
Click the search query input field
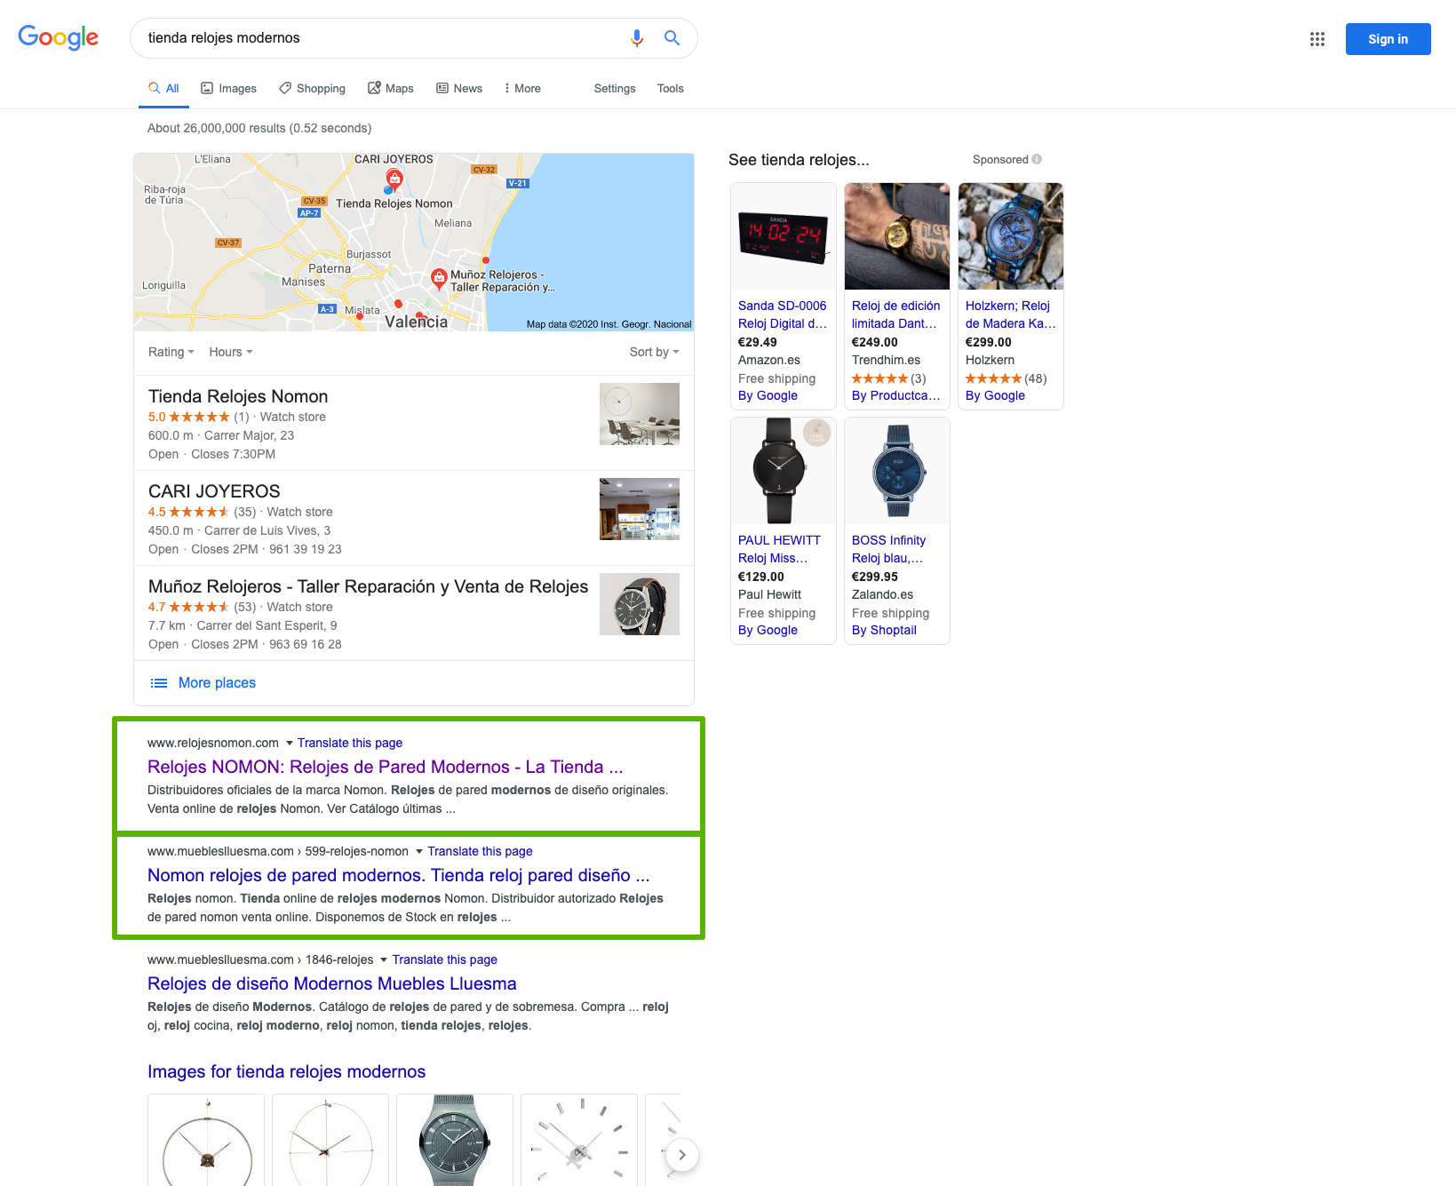tap(382, 38)
